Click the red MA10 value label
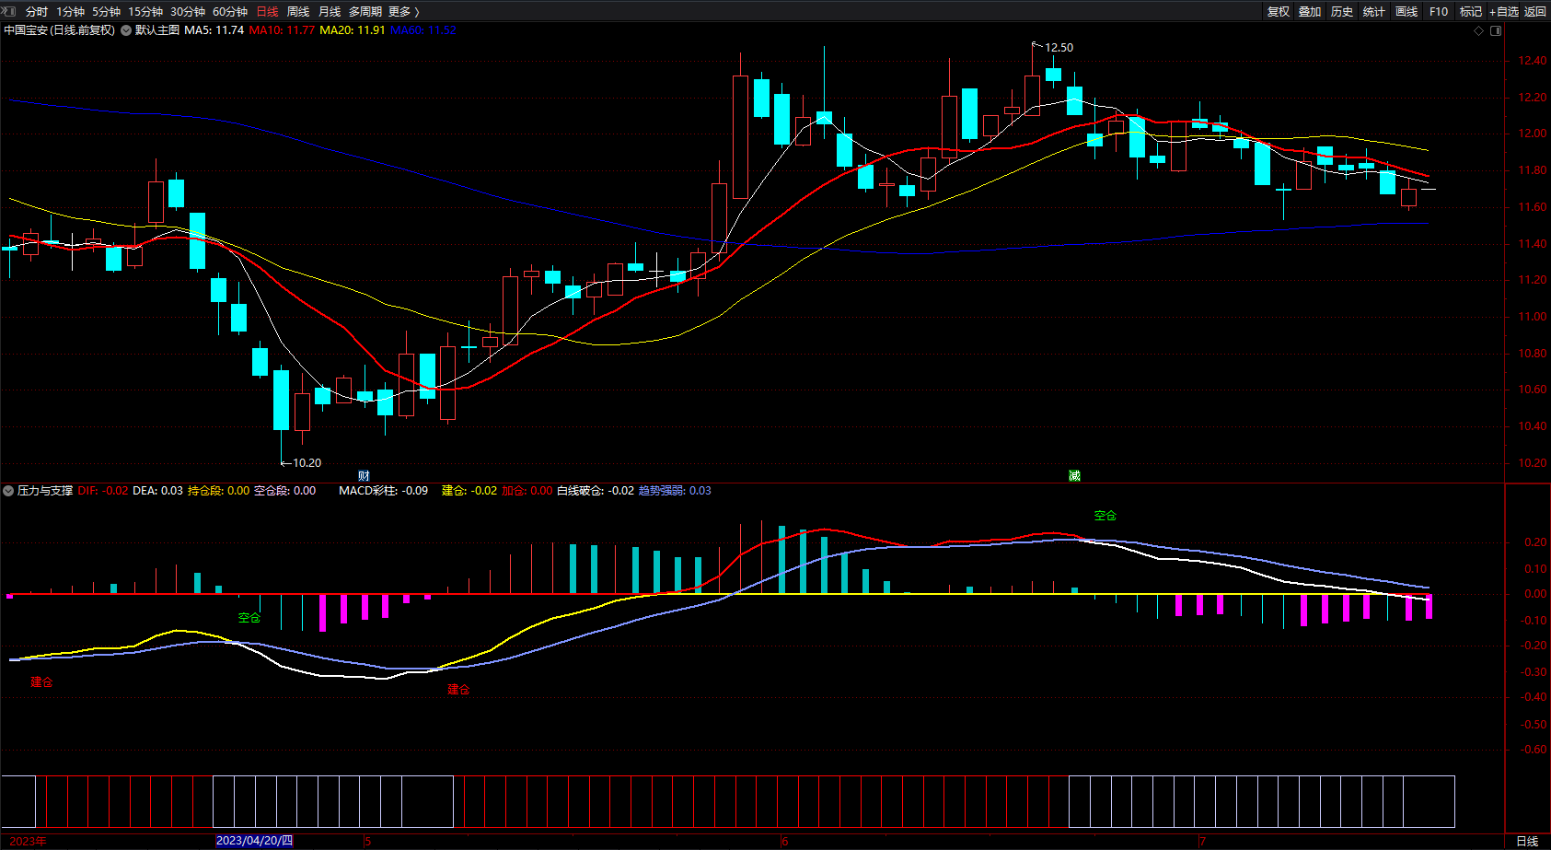 (x=282, y=30)
